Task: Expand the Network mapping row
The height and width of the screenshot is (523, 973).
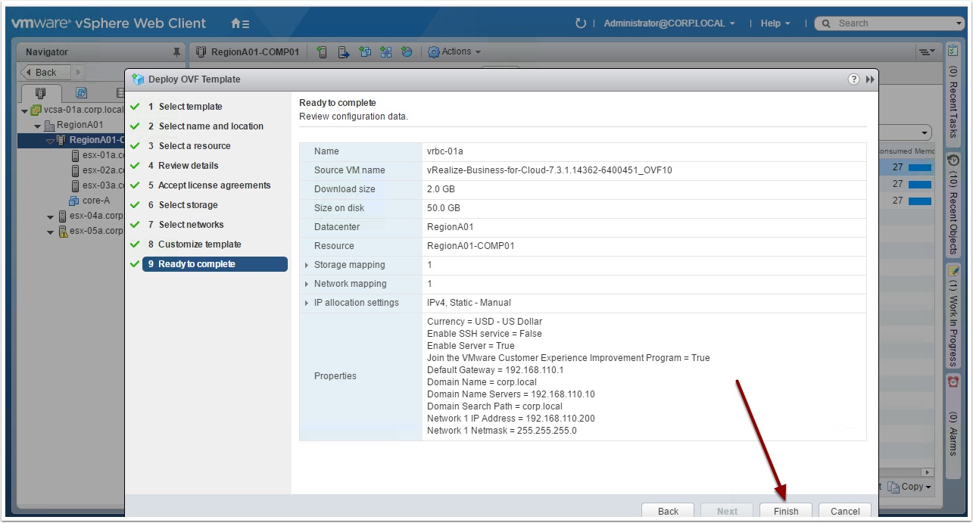Action: pos(307,284)
